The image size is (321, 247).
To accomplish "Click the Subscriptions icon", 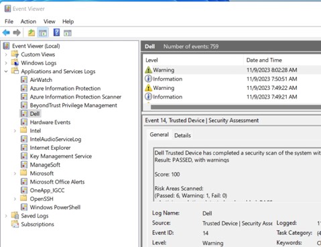I will tap(15, 224).
